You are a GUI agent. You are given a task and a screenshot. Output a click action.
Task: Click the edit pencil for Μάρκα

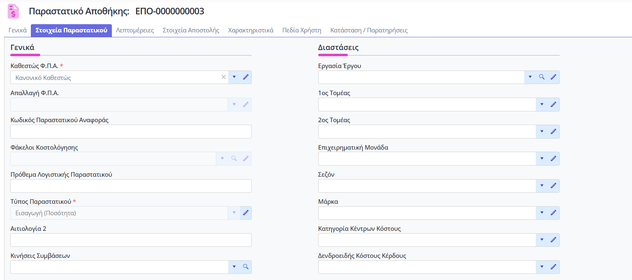tap(553, 213)
